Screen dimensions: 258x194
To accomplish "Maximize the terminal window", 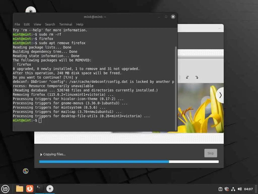I will 166,17.
